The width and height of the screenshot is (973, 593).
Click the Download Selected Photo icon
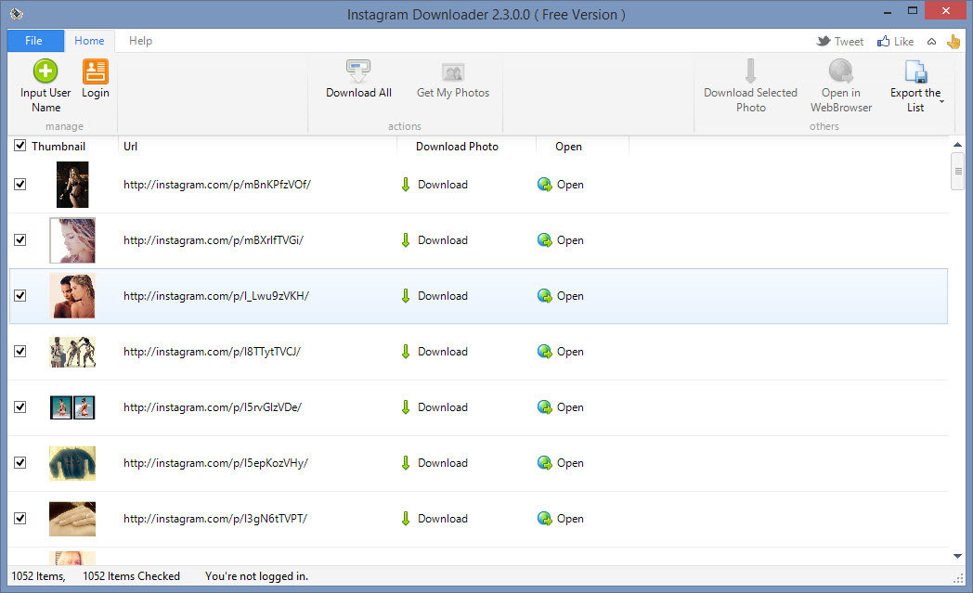click(750, 71)
